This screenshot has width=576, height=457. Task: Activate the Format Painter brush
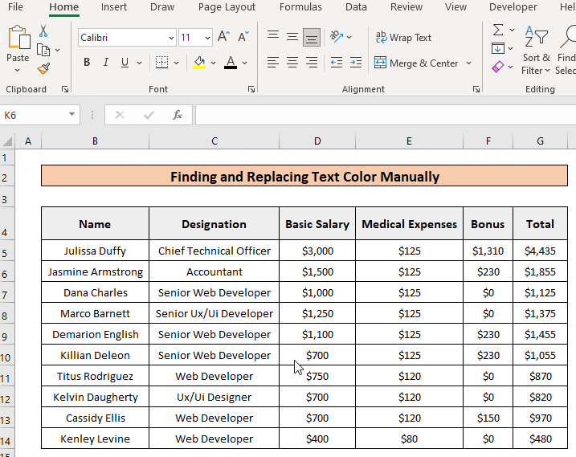click(43, 68)
